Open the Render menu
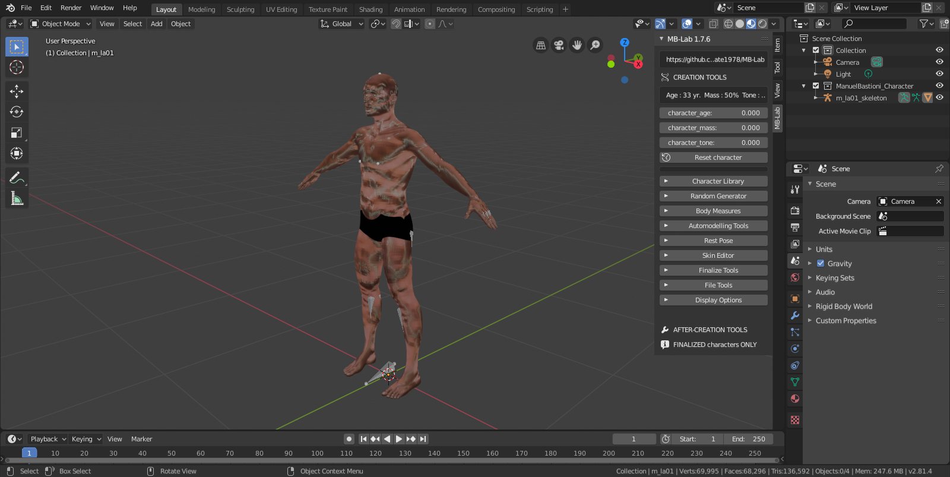Screen dimensions: 950x477 coord(71,8)
